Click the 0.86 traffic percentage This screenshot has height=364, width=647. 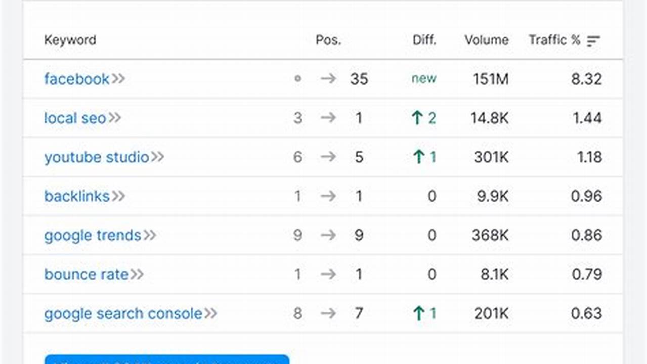(586, 236)
